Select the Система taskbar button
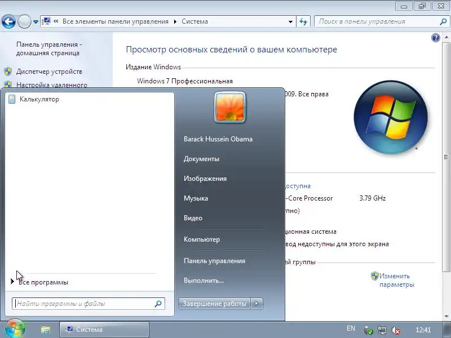This screenshot has height=338, width=451. click(x=104, y=330)
